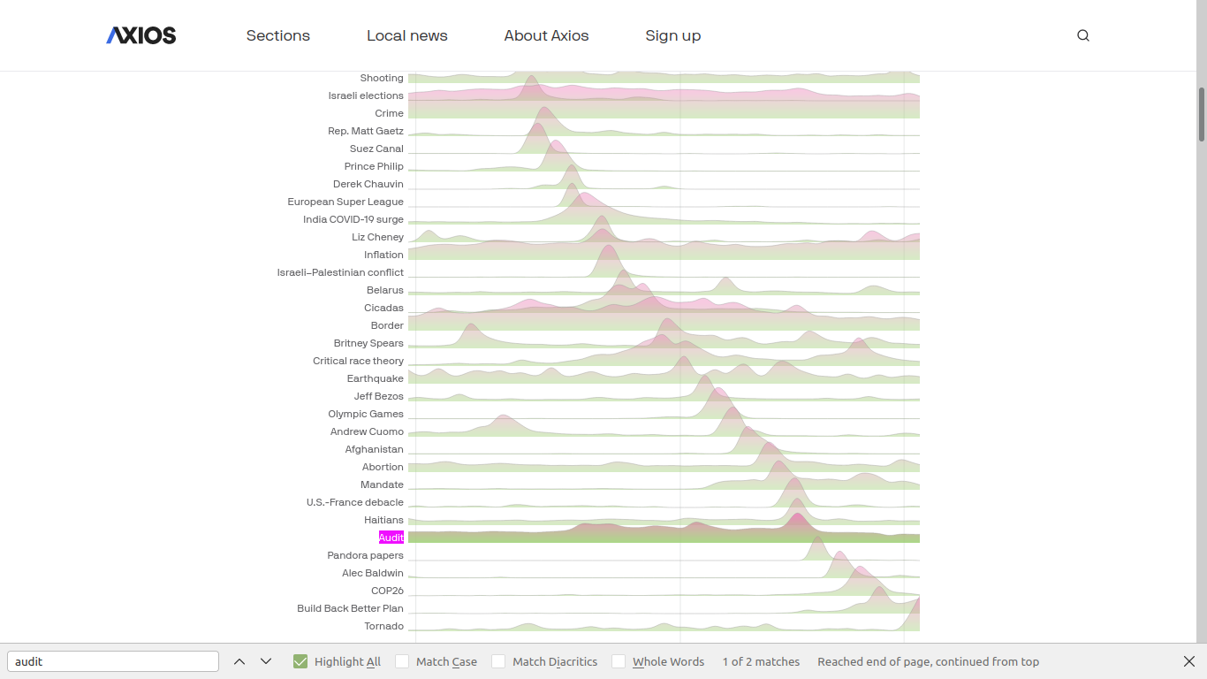Select the Shooting chart label
Viewport: 1207px width, 679px height.
[382, 78]
